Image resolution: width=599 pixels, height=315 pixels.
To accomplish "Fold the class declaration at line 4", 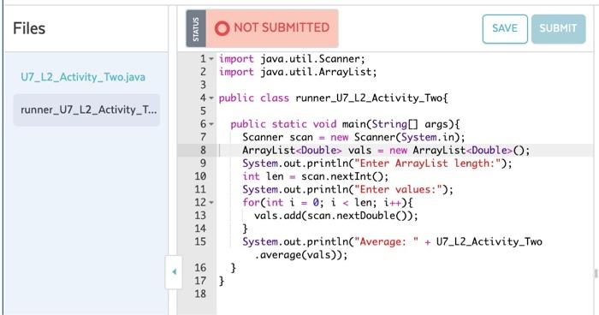I will pyautogui.click(x=211, y=98).
